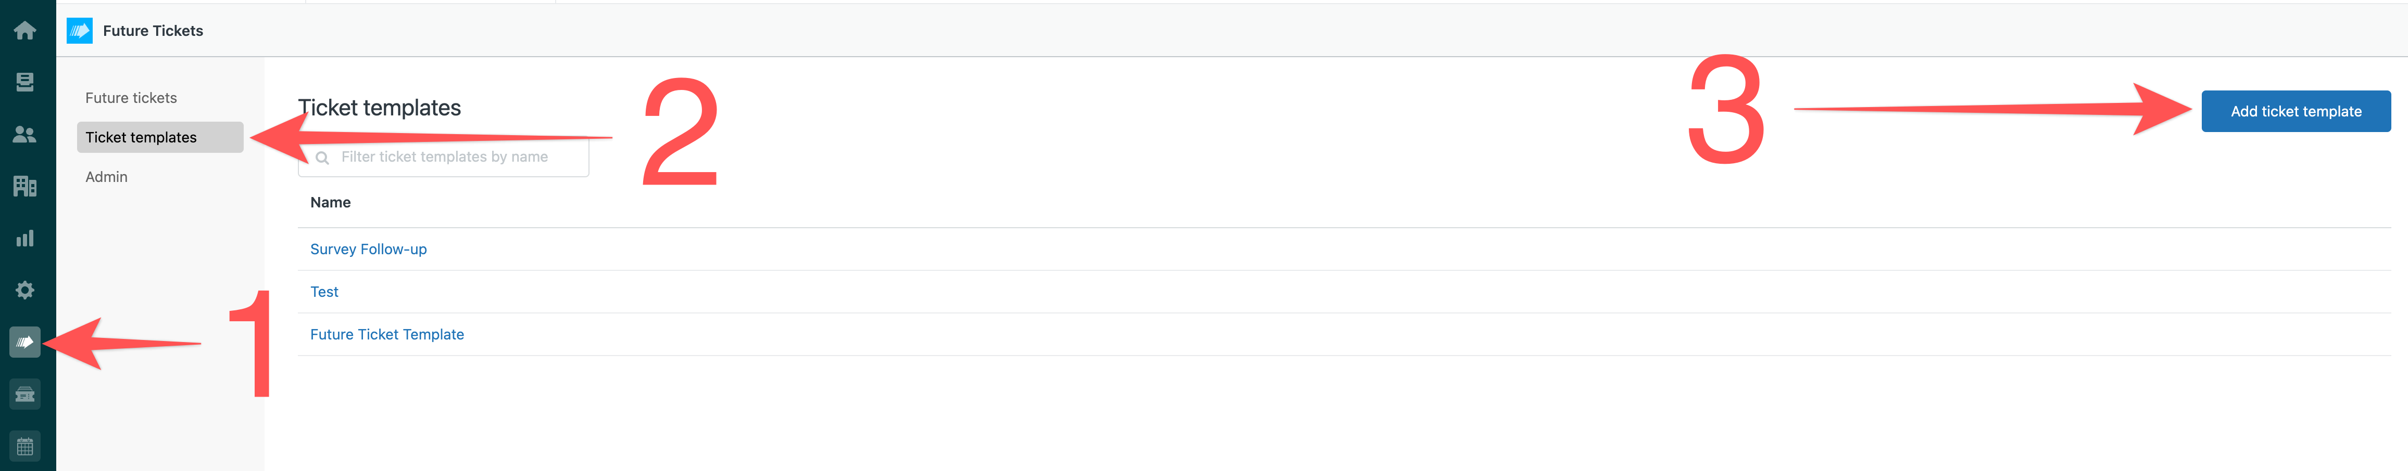This screenshot has width=2408, height=471.
Task: Click the Name column header
Action: (x=330, y=202)
